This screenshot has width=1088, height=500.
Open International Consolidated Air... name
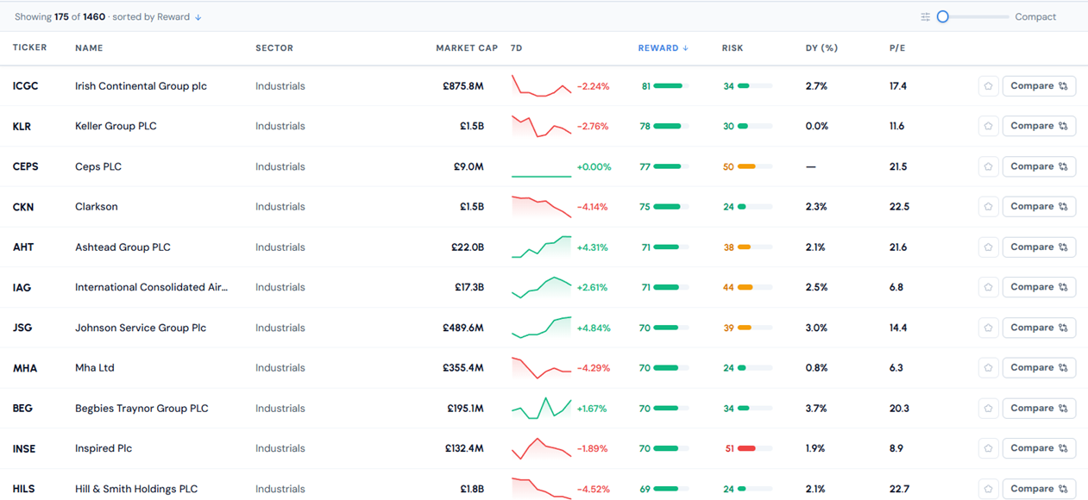point(152,287)
